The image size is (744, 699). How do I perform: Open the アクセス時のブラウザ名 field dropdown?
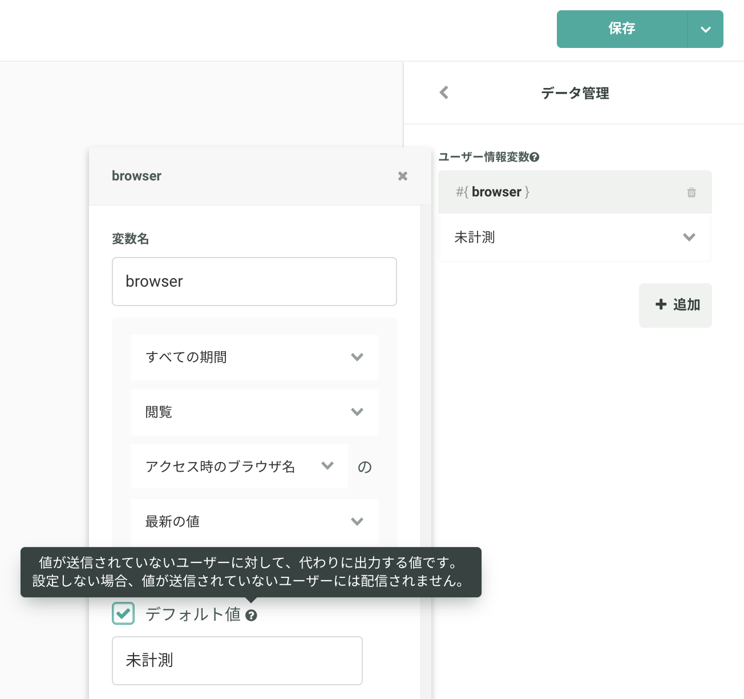(x=240, y=466)
